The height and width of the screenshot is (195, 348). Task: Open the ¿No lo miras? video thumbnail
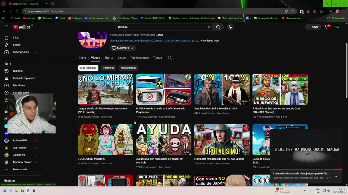[x=106, y=89]
